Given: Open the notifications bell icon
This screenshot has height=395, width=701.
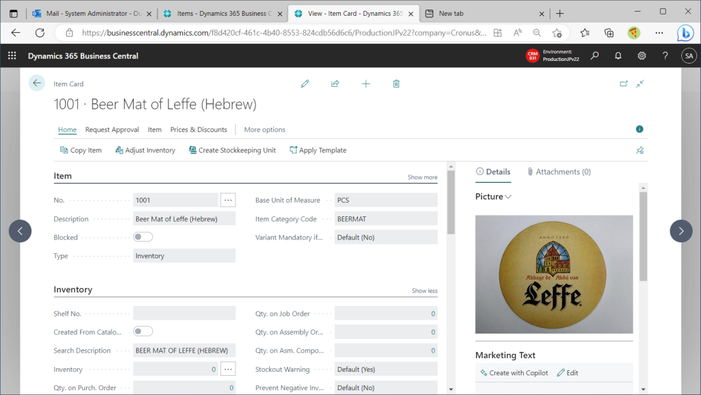Looking at the screenshot, I should (x=618, y=55).
